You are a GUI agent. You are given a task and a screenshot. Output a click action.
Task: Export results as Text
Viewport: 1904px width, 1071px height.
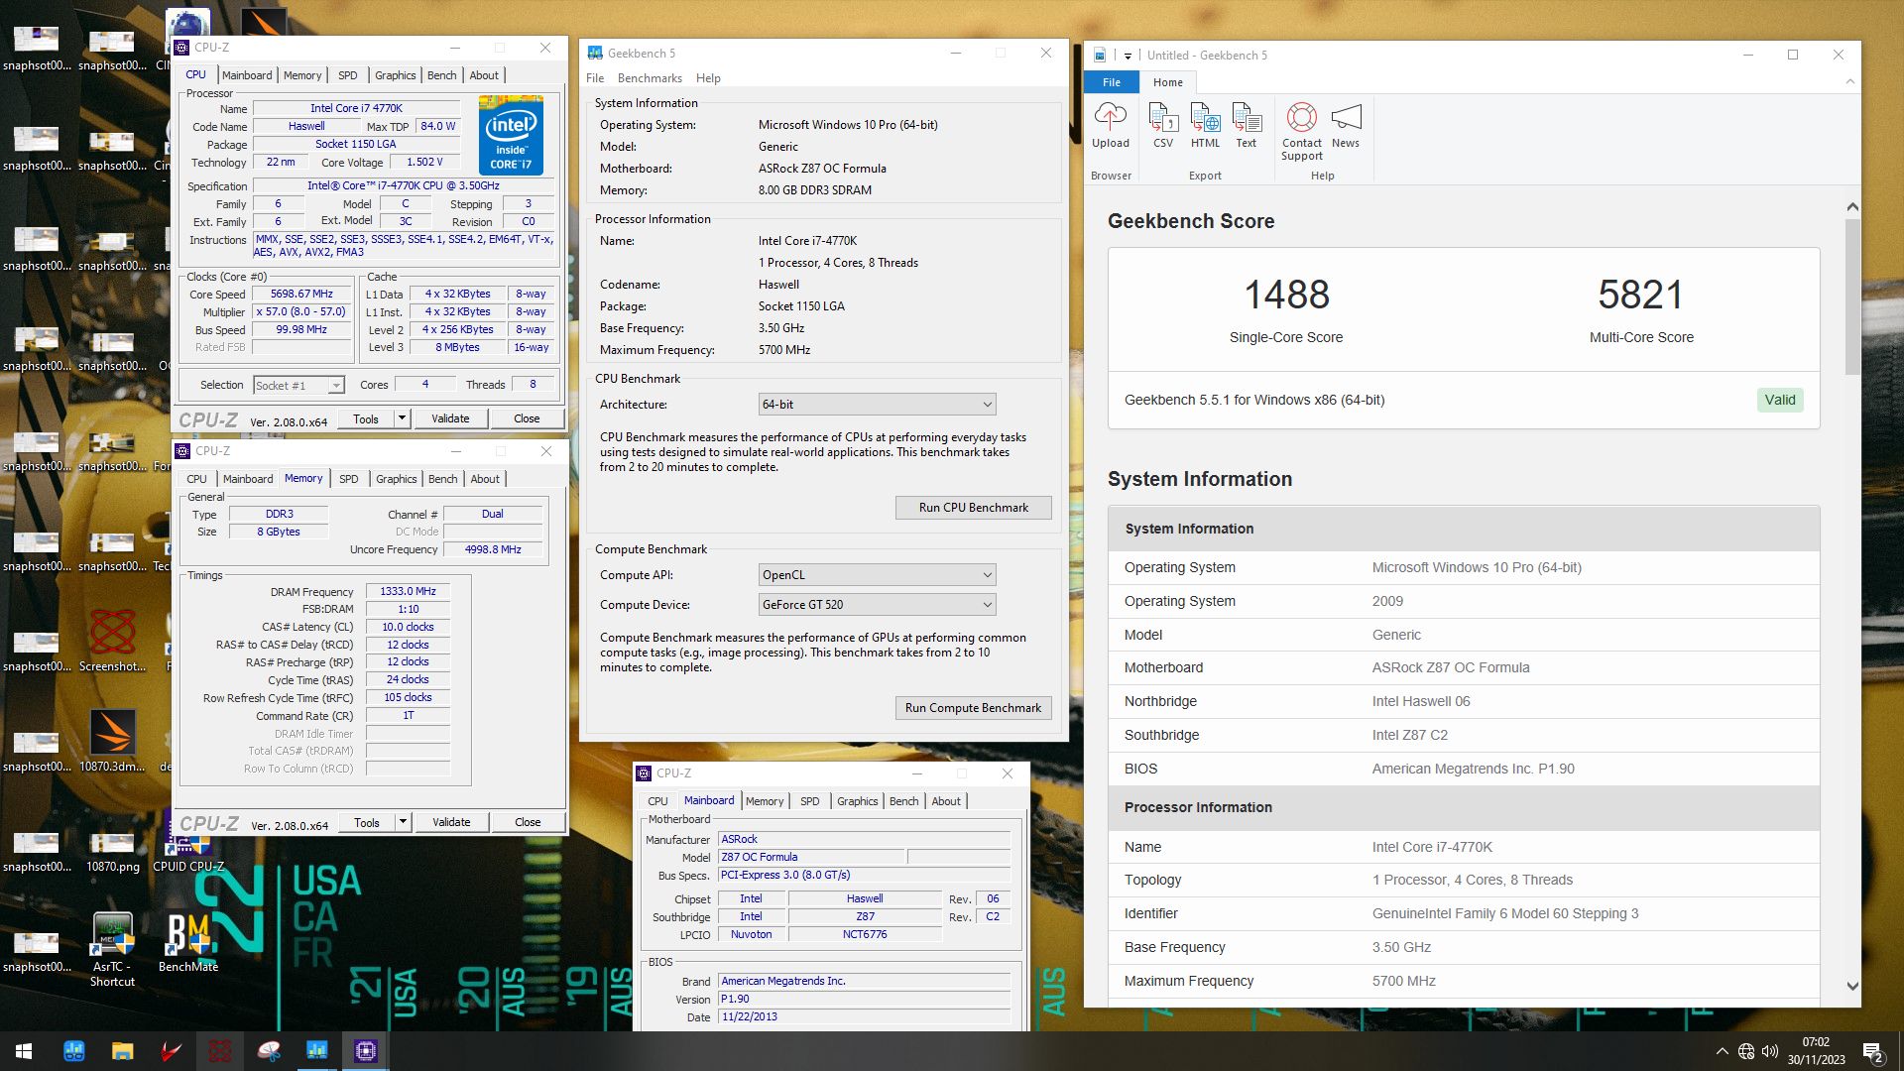tap(1247, 126)
